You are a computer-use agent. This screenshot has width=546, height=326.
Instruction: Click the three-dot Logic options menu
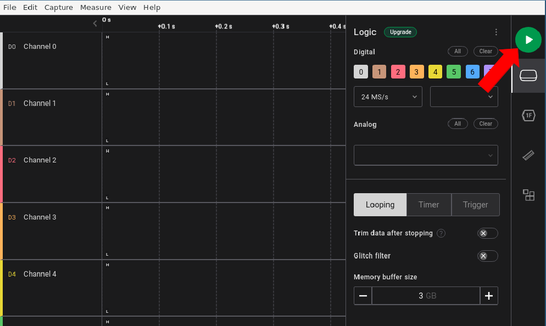pos(496,32)
